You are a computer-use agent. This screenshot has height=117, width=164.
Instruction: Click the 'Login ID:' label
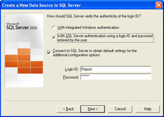pyautogui.click(x=72, y=69)
